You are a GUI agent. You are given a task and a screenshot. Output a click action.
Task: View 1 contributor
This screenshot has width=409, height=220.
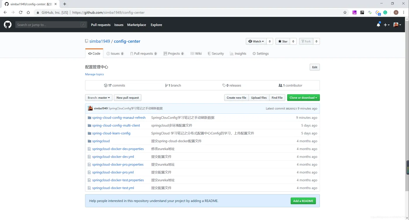coord(290,85)
